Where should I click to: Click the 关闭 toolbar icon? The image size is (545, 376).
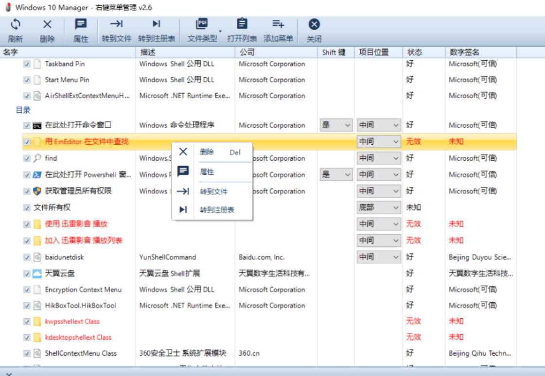[314, 25]
